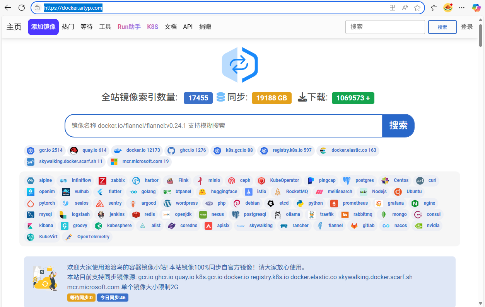Select the pytorch image tag
The height and width of the screenshot is (307, 485).
click(41, 203)
